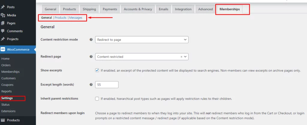The width and height of the screenshot is (307, 125).
Task: Open the Shipping settings tab
Action: click(x=89, y=9)
